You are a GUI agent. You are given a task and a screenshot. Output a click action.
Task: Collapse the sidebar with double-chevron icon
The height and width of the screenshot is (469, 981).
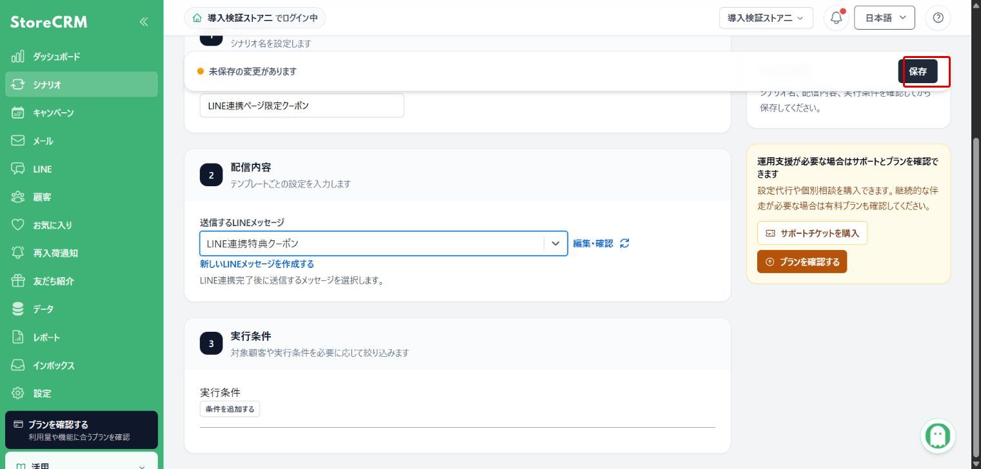pos(144,22)
